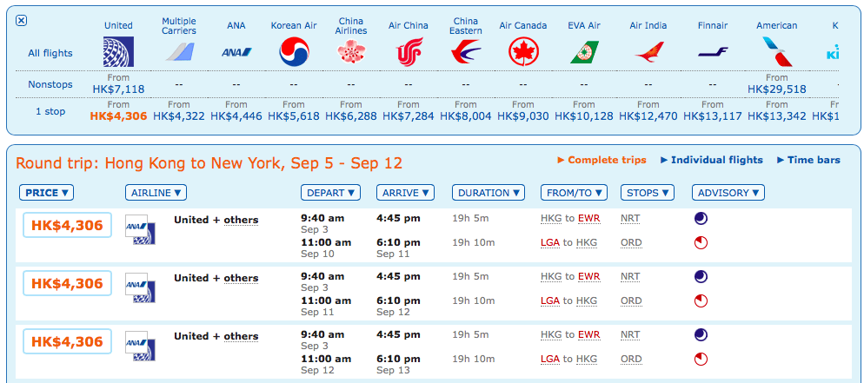
Task: Click the Air India logo
Action: coord(648,53)
